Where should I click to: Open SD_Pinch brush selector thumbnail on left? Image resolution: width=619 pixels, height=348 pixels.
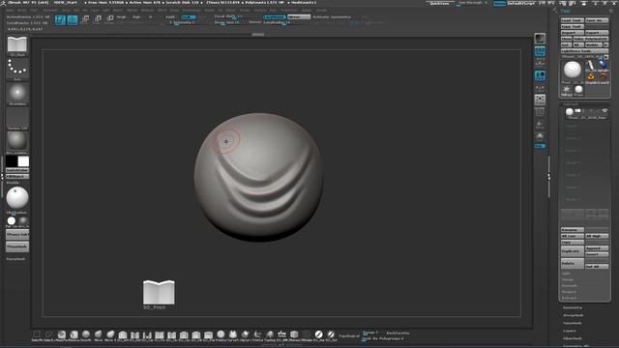coord(17,45)
